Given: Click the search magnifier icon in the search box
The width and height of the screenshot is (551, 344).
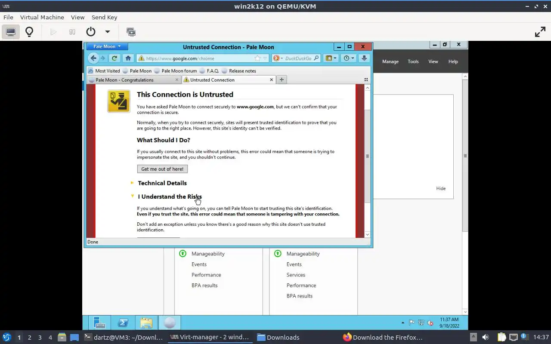Looking at the screenshot, I should (x=316, y=58).
